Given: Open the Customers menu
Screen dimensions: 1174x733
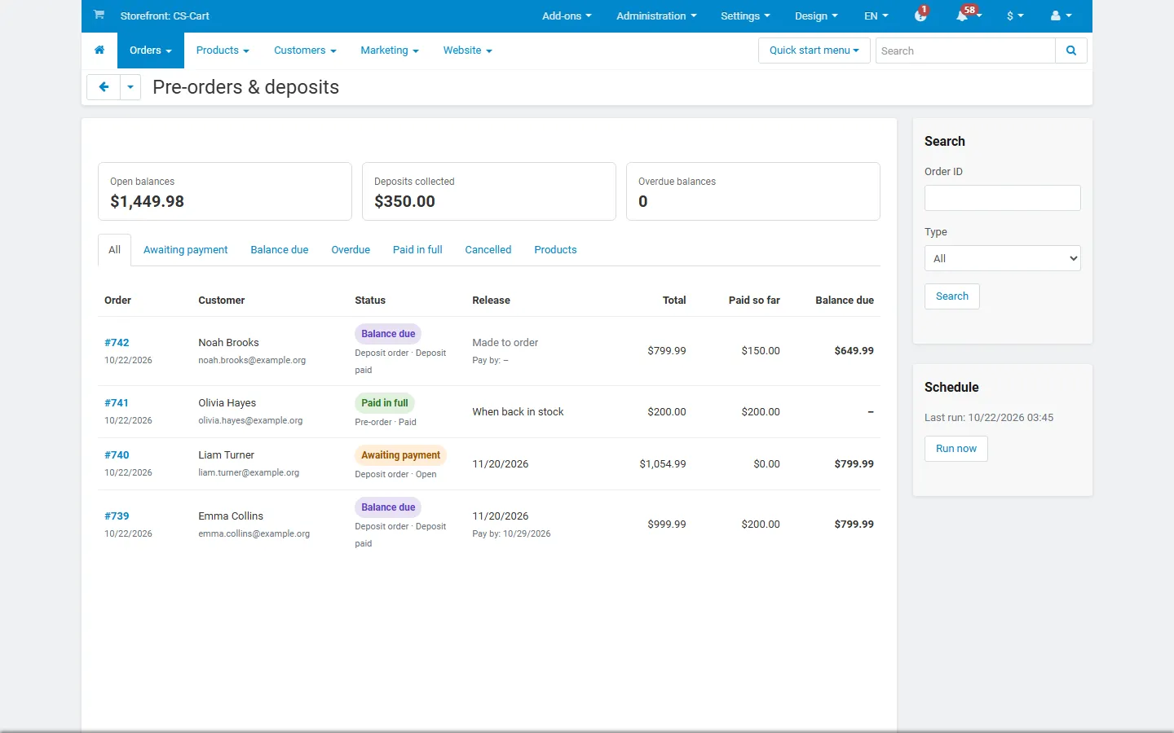Looking at the screenshot, I should point(305,50).
